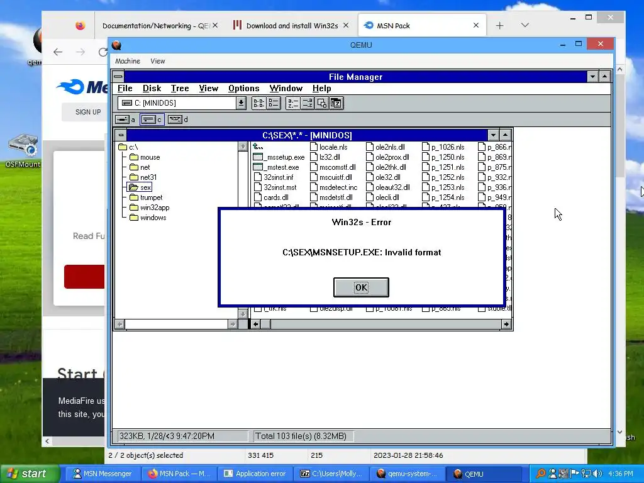Click the minimize arrow of C:\SEX child window
The width and height of the screenshot is (644, 483).
[493, 135]
